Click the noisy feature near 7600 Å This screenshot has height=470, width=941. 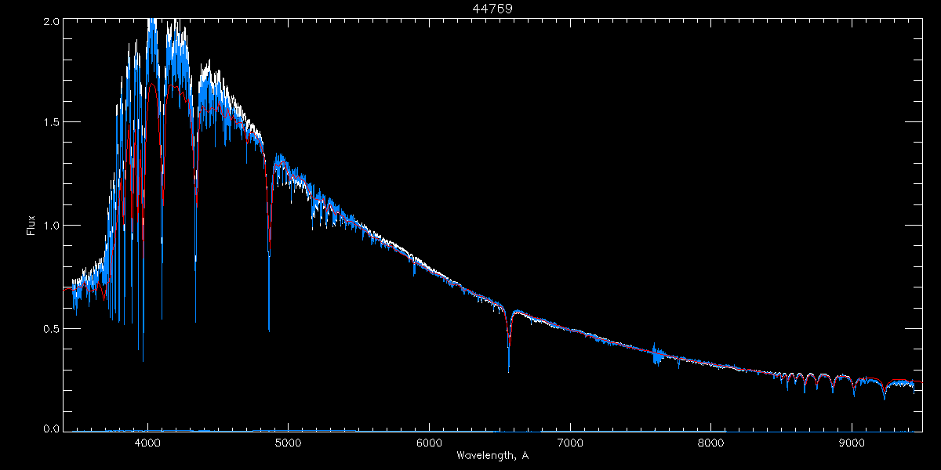(656, 355)
